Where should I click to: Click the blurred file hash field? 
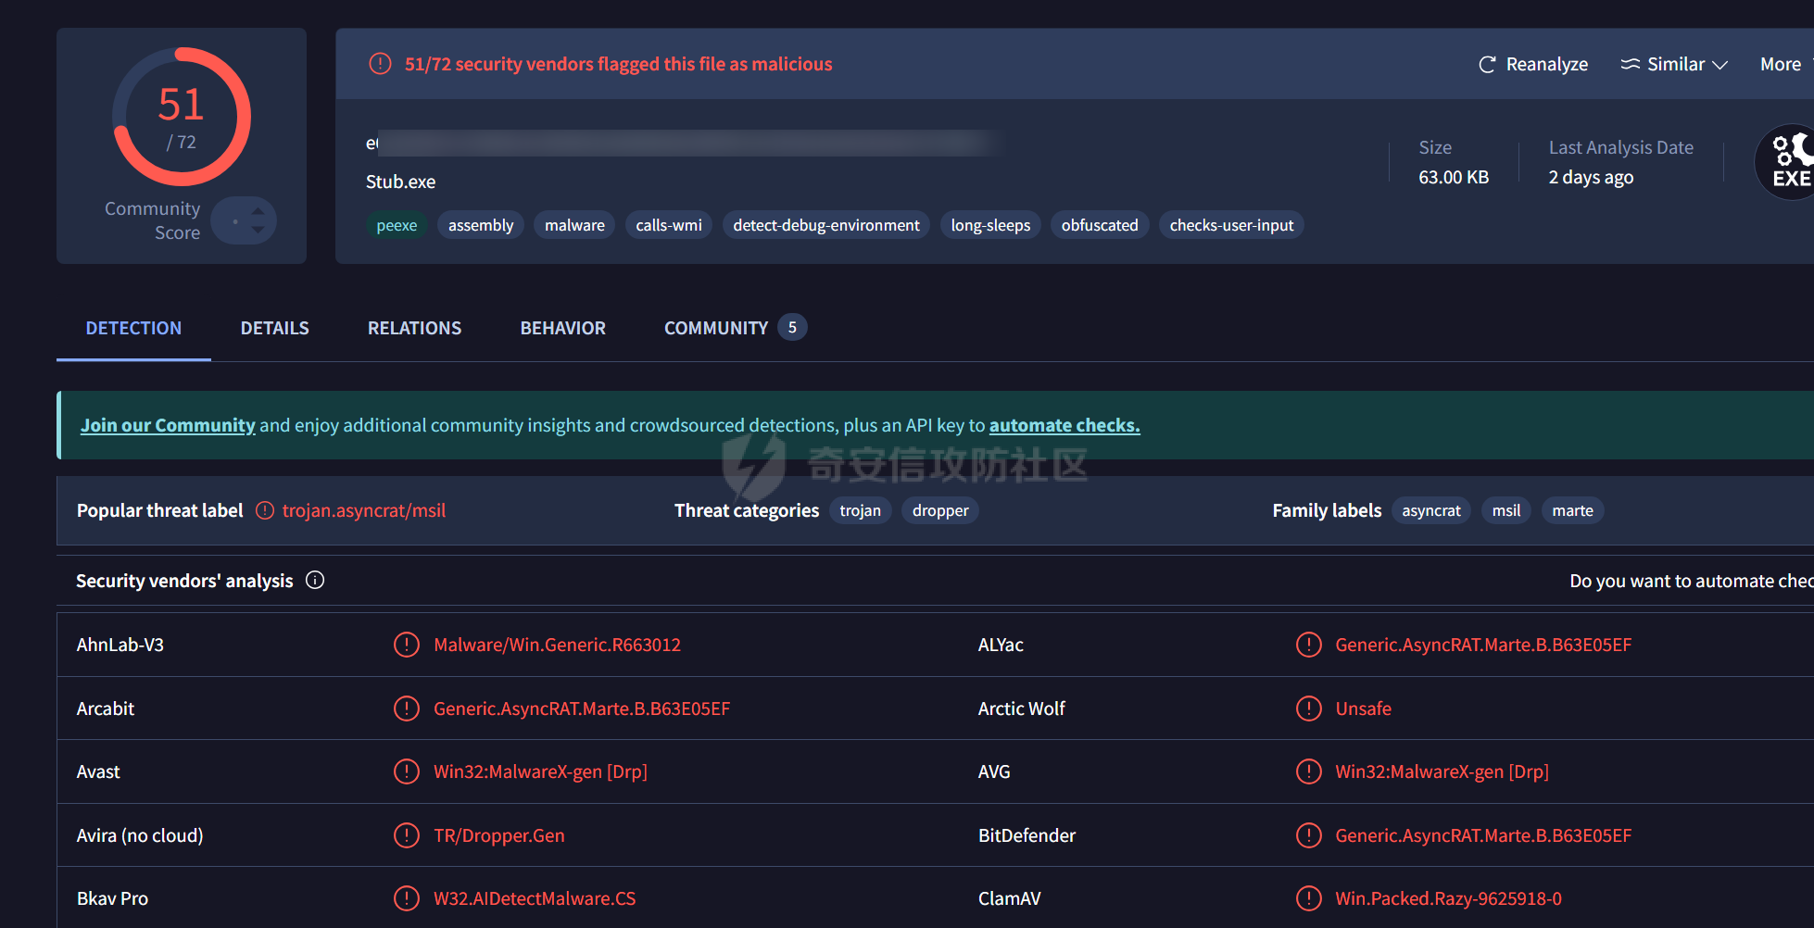pos(684,144)
